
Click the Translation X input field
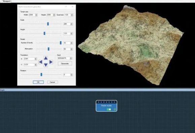[x=29, y=59]
